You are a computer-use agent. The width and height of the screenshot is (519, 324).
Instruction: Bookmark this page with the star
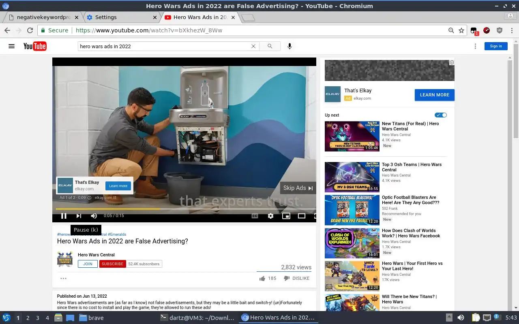(461, 30)
